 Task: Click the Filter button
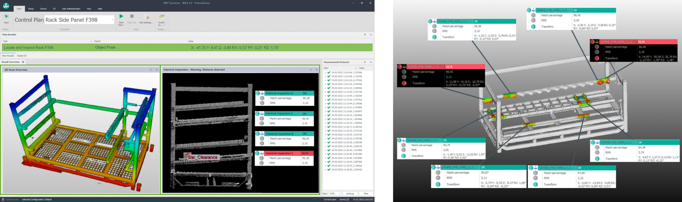tap(366, 194)
